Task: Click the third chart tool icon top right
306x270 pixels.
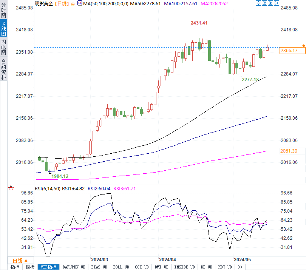Action: (270, 3)
